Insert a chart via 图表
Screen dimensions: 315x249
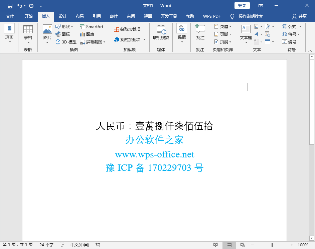click(x=87, y=34)
